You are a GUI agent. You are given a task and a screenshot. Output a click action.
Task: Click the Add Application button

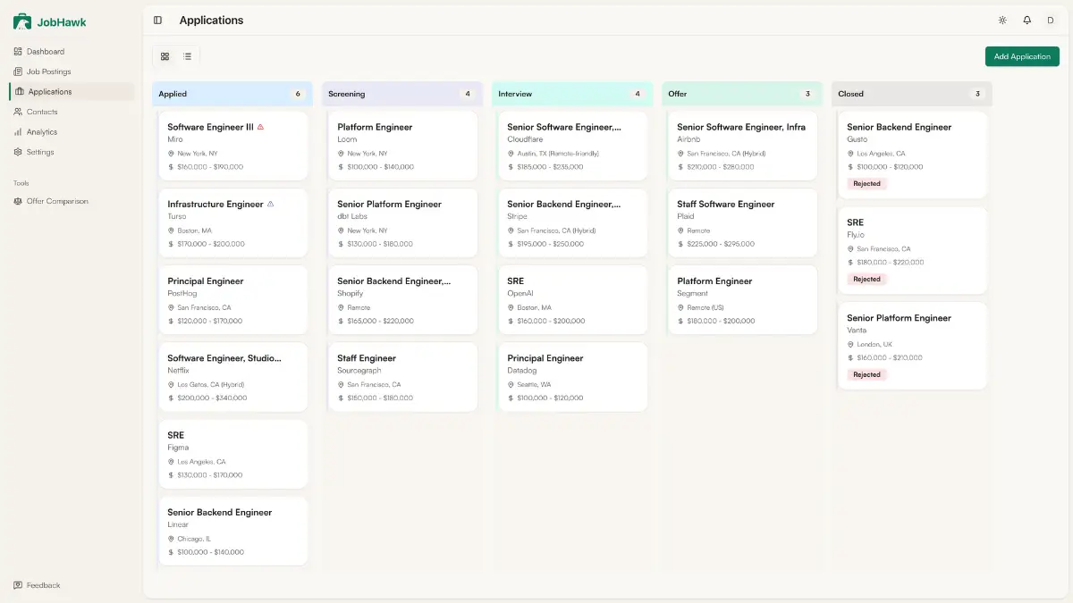tap(1022, 56)
